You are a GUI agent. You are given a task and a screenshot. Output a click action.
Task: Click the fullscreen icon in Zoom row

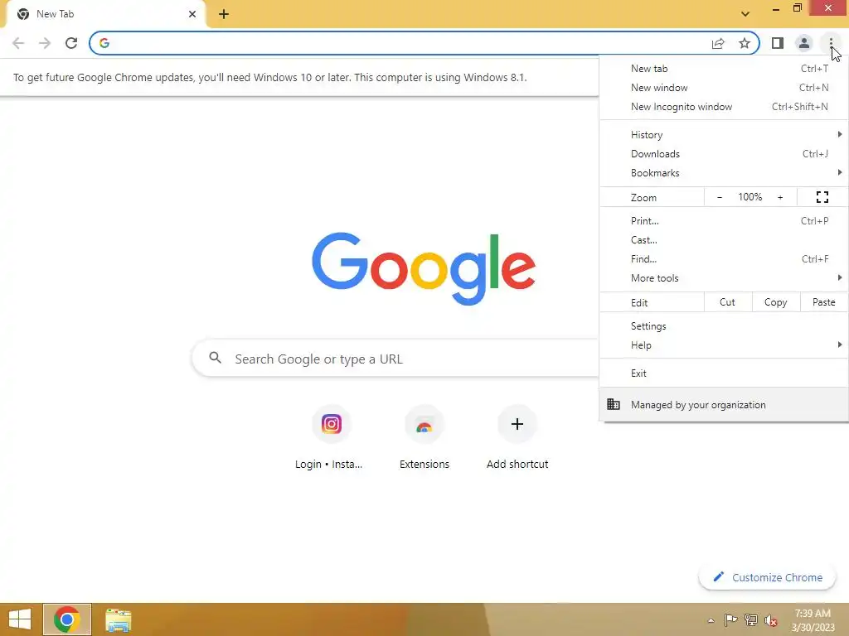point(822,197)
